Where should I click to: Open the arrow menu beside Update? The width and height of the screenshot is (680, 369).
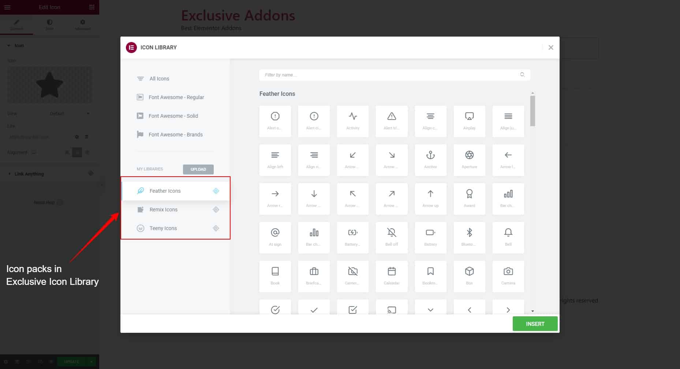91,362
